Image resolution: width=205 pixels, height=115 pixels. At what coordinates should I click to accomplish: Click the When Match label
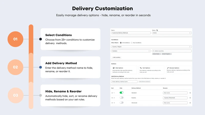tap(115, 43)
